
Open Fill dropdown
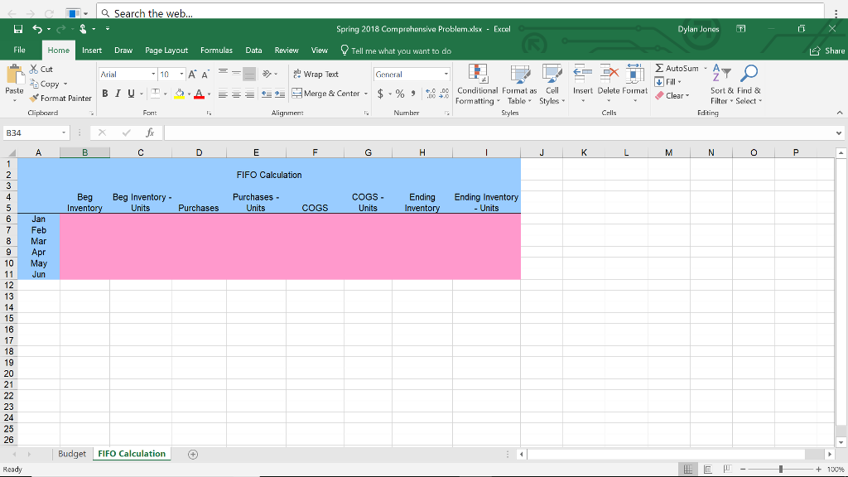pos(668,82)
